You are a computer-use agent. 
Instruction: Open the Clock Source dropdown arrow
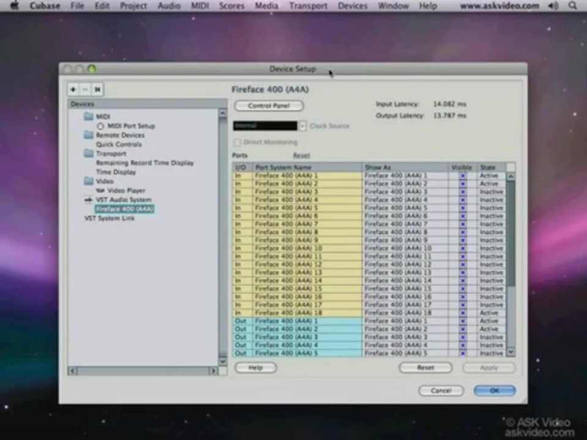tap(302, 126)
